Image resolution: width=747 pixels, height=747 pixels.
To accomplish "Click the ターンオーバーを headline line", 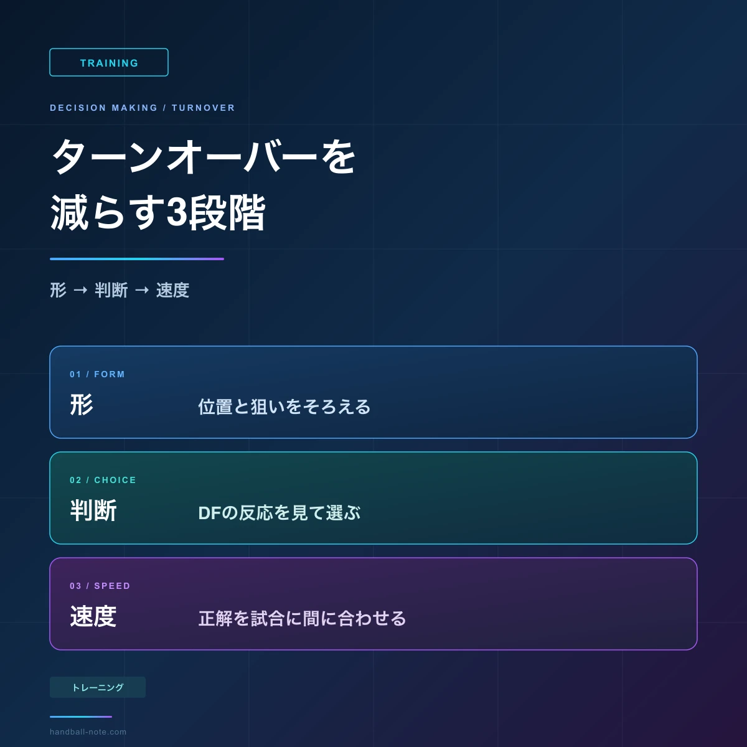I will pyautogui.click(x=204, y=156).
